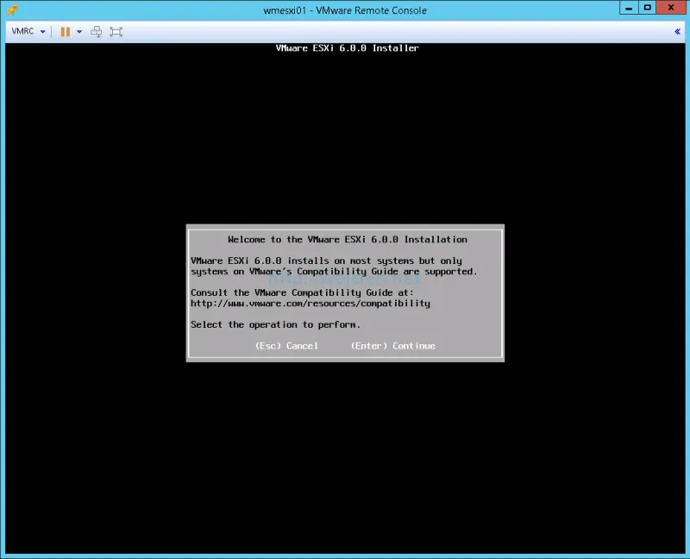Suspend the virtual machine using the pause icon

pos(65,31)
